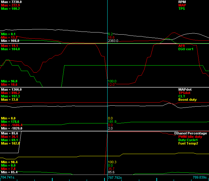Click the Min = 178.6 CLT readout

(x=10, y=122)
